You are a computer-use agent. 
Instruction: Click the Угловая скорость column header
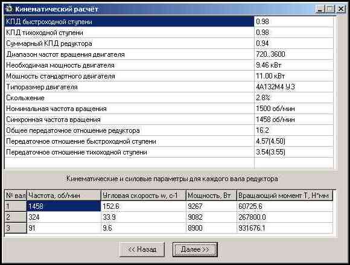[144, 196]
